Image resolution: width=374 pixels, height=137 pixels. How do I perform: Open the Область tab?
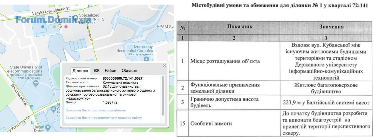pyautogui.click(x=129, y=70)
